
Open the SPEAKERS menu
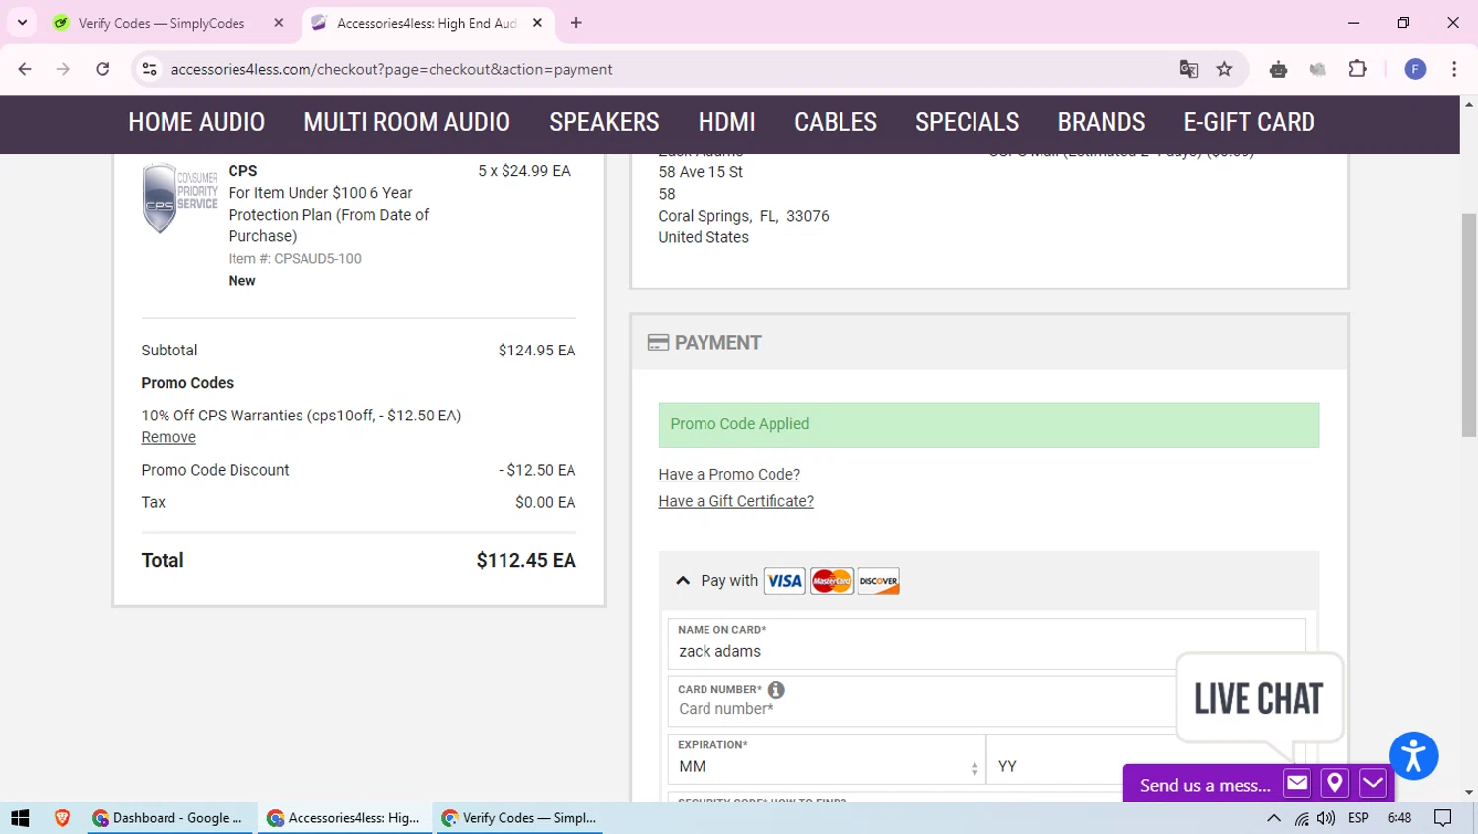[604, 122]
